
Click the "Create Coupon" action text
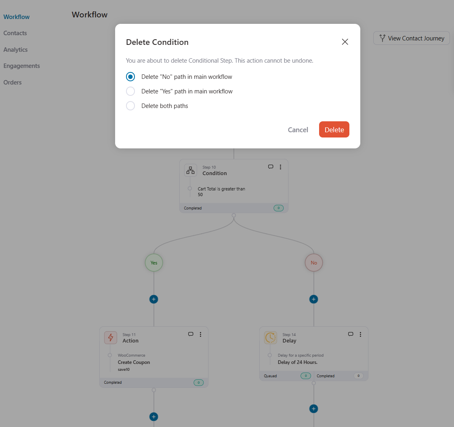[x=134, y=362]
